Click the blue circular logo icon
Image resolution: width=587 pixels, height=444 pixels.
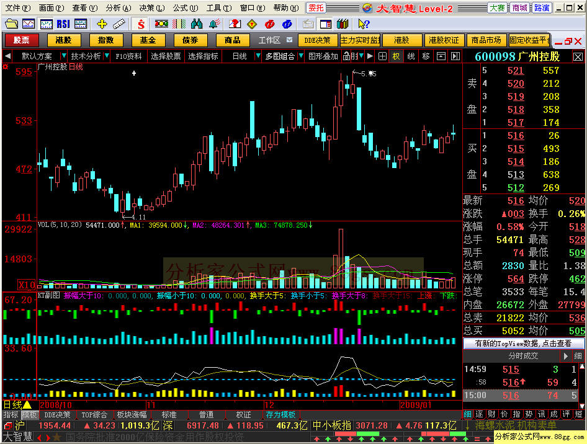click(x=287, y=24)
